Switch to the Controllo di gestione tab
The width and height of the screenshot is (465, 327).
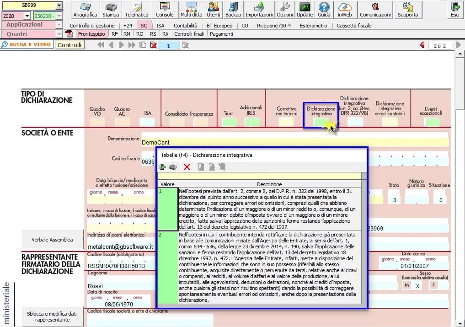[x=92, y=26]
